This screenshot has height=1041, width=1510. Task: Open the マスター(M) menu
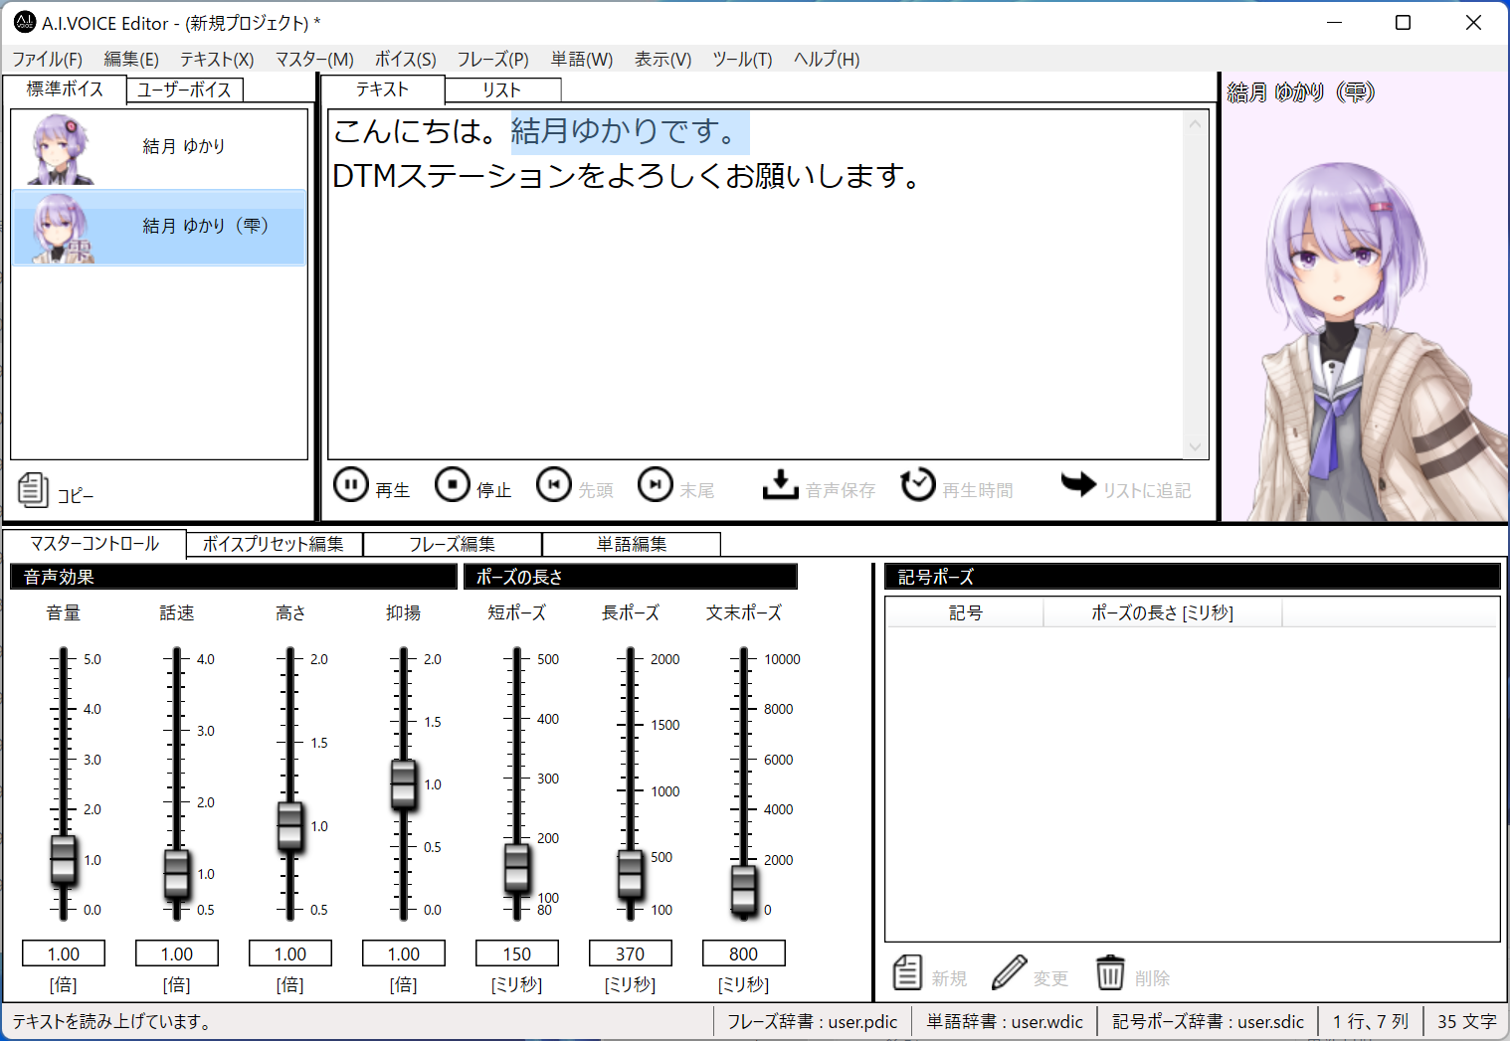[x=314, y=60]
